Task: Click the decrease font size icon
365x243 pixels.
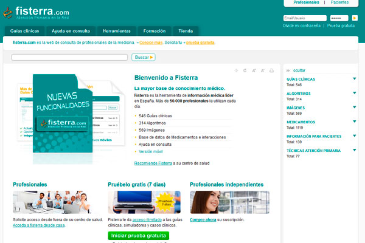Action: point(263,70)
